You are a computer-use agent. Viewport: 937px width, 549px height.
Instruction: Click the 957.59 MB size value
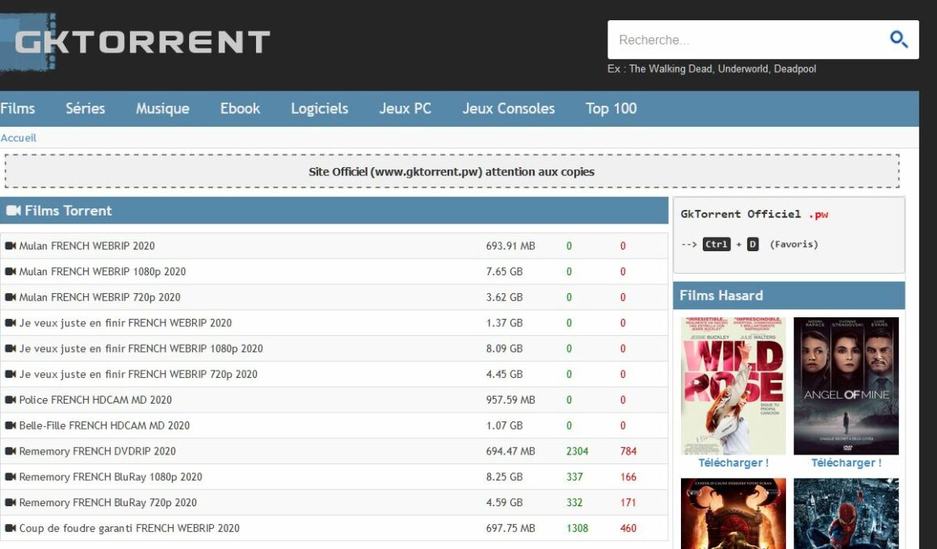[x=511, y=400]
